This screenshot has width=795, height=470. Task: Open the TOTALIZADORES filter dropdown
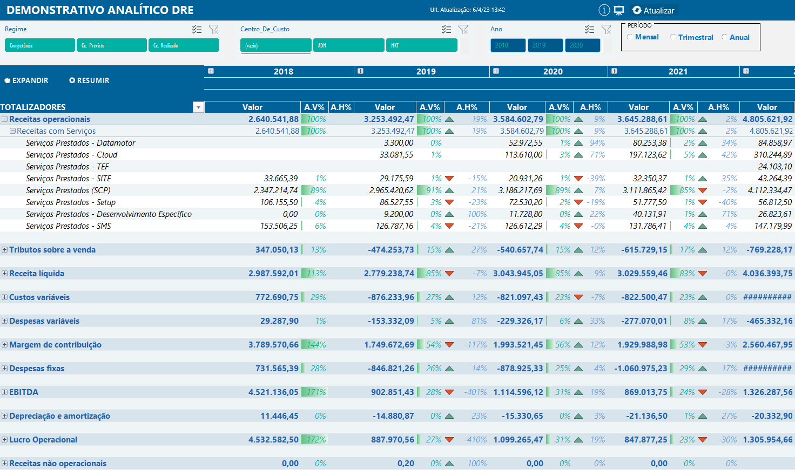click(x=198, y=107)
